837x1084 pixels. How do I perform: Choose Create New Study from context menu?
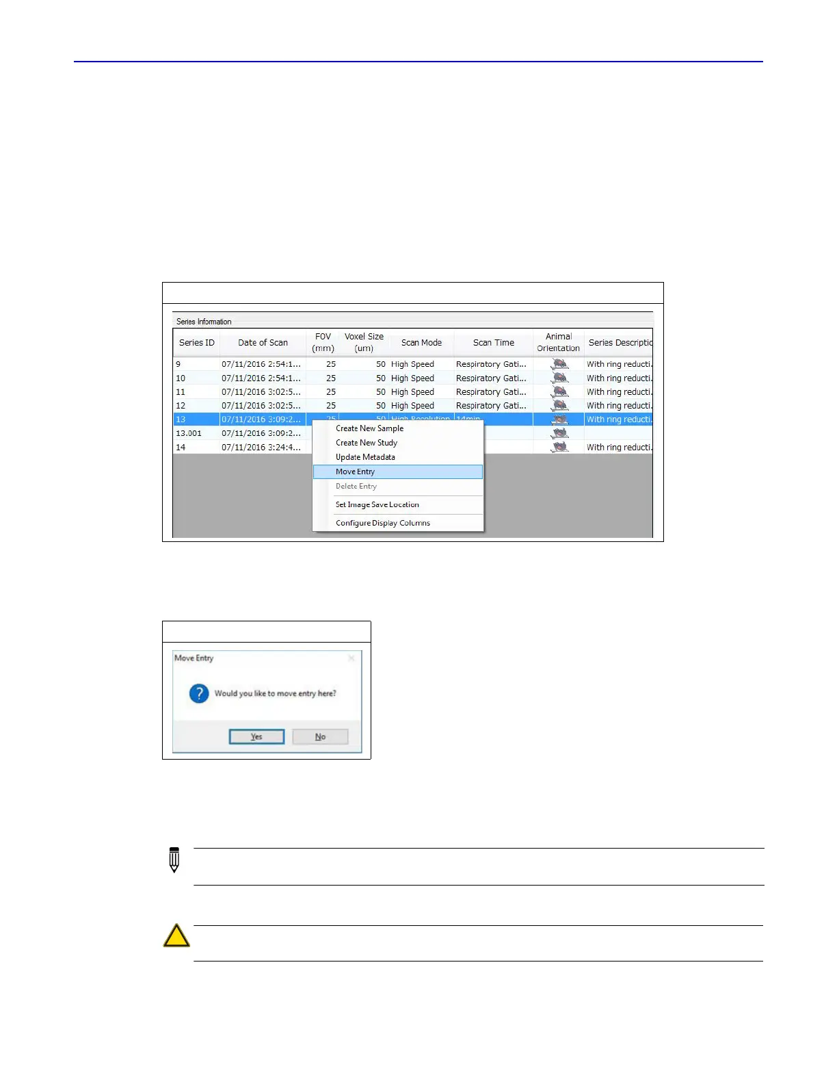click(x=398, y=443)
